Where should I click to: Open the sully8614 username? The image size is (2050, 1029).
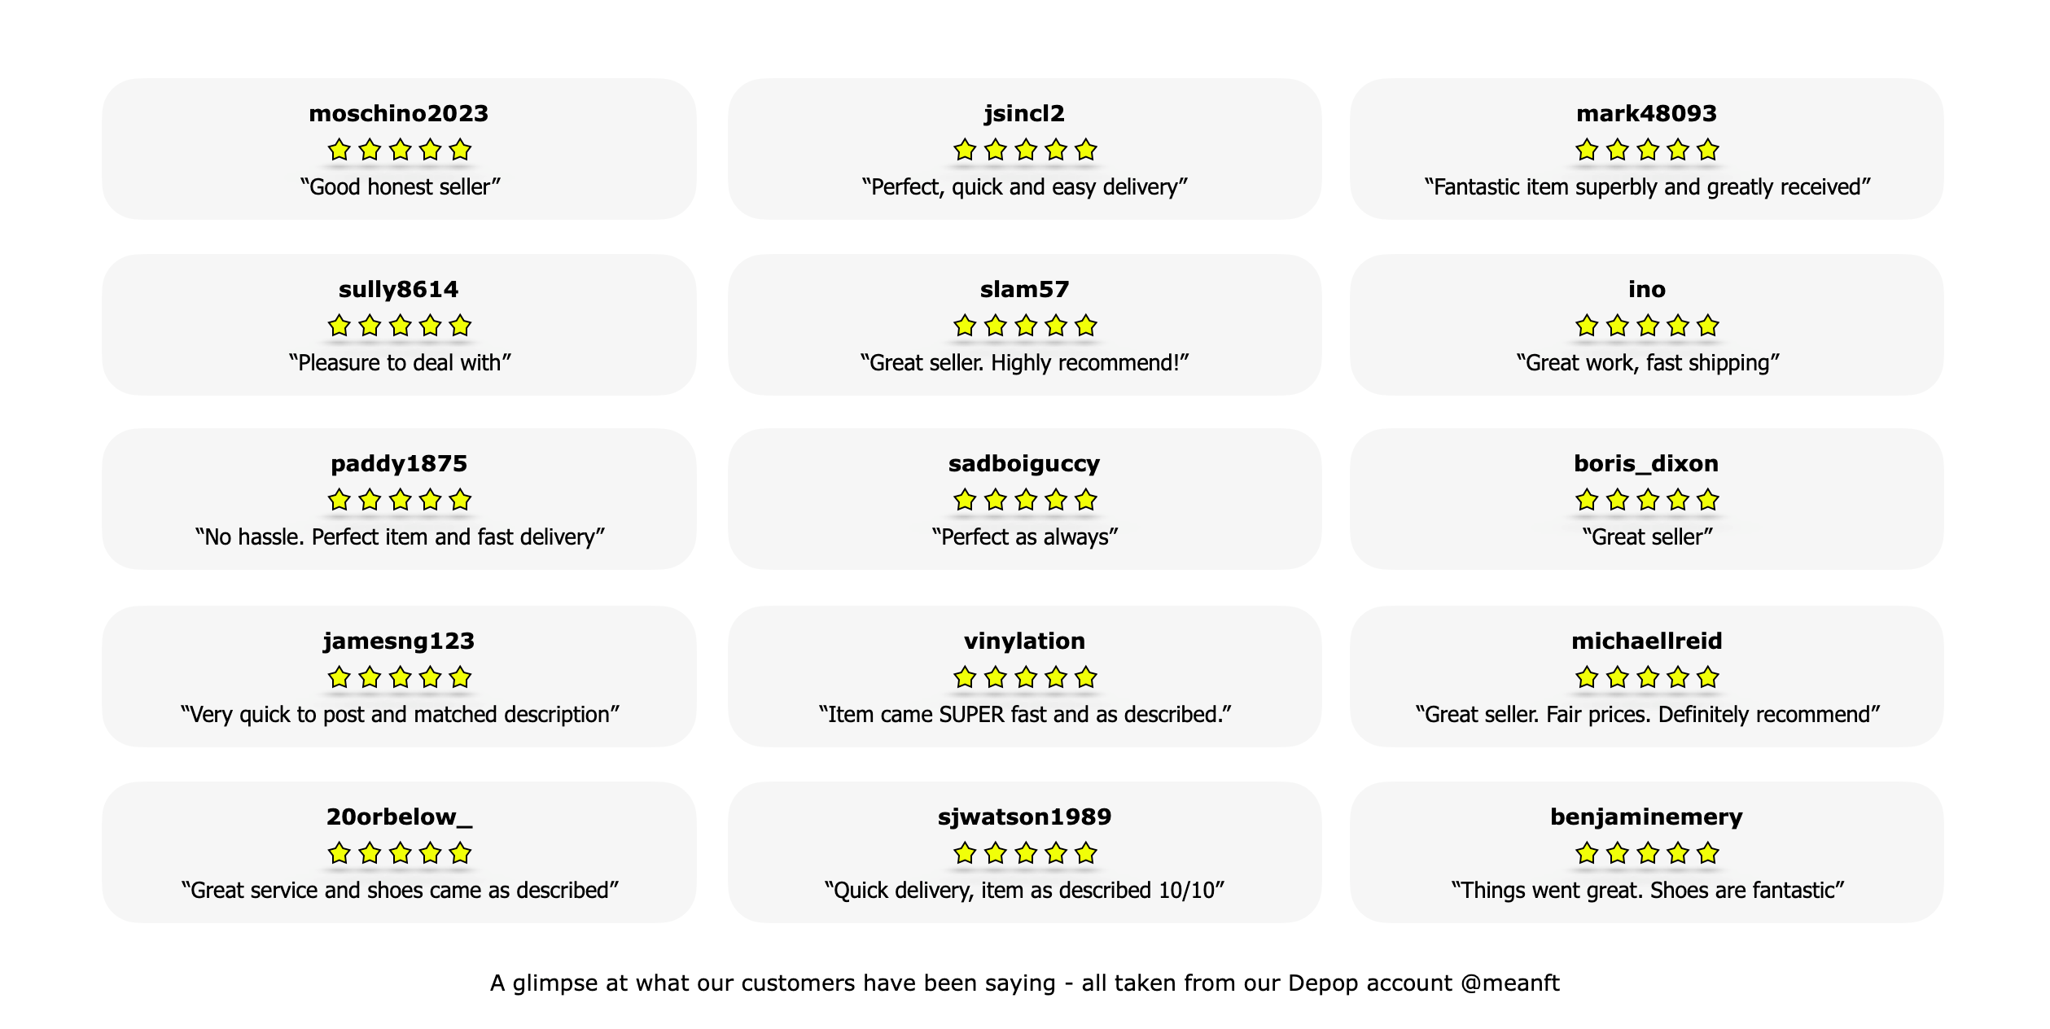399,290
